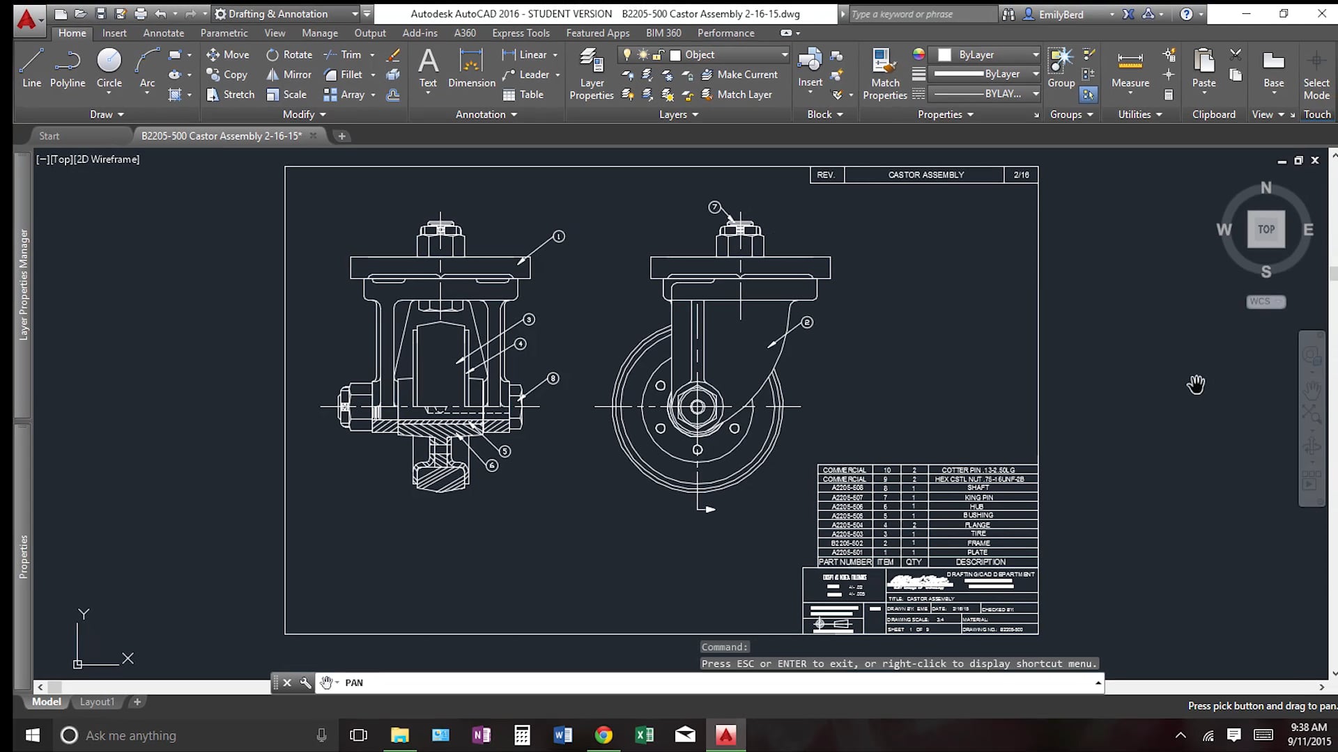This screenshot has height=752, width=1338.
Task: Switch to the Layout1 tab
Action: (x=97, y=702)
